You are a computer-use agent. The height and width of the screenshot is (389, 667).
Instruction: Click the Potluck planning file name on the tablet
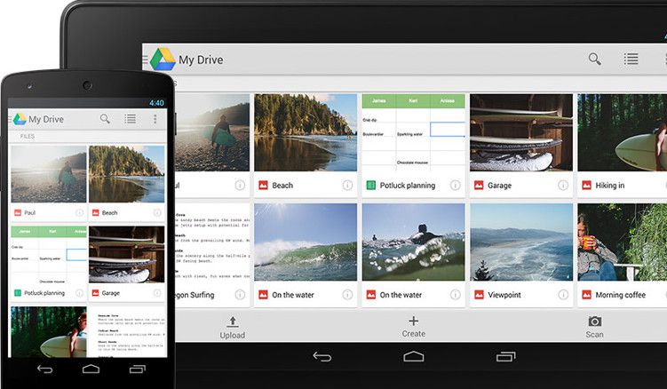407,185
